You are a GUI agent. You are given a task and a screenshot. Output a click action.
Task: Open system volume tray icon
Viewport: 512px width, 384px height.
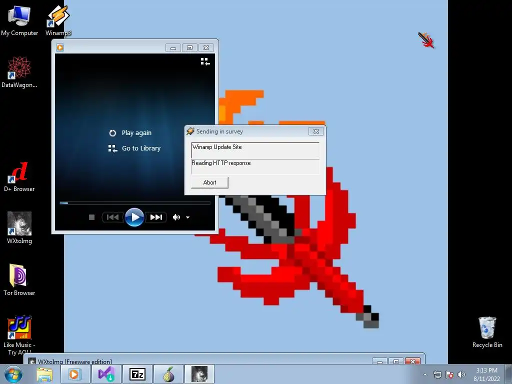tap(461, 374)
